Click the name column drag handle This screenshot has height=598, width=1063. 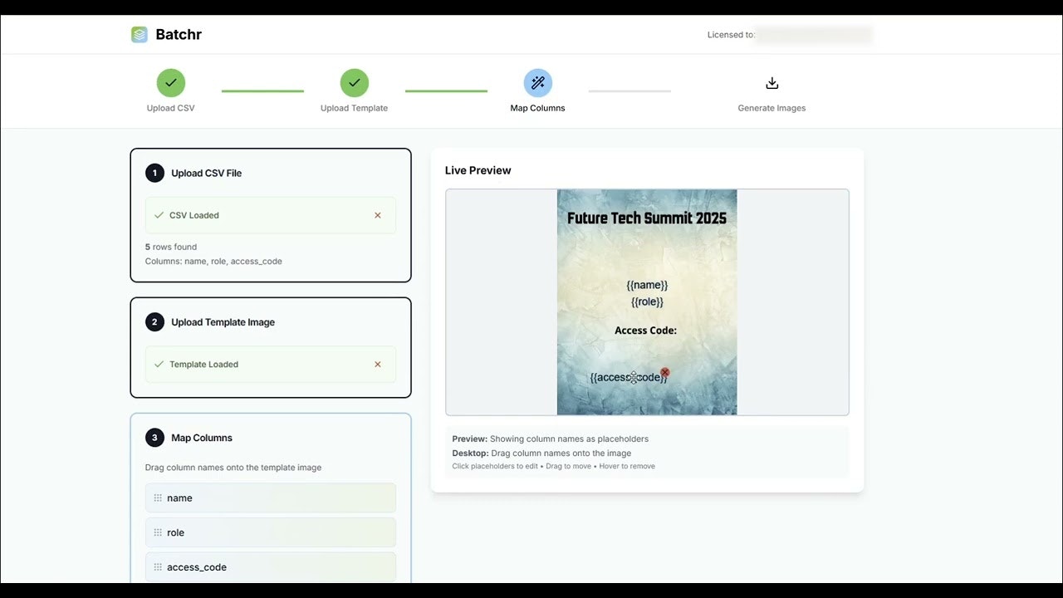pos(158,498)
